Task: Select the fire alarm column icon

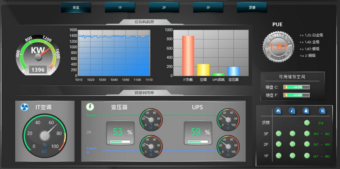Action: point(278,111)
